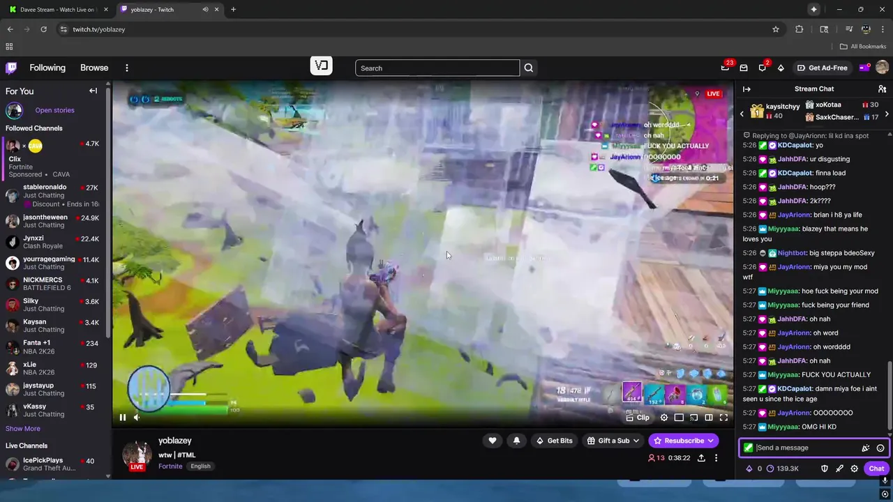
Task: Open the more options dots beside Browse
Action: [126, 68]
